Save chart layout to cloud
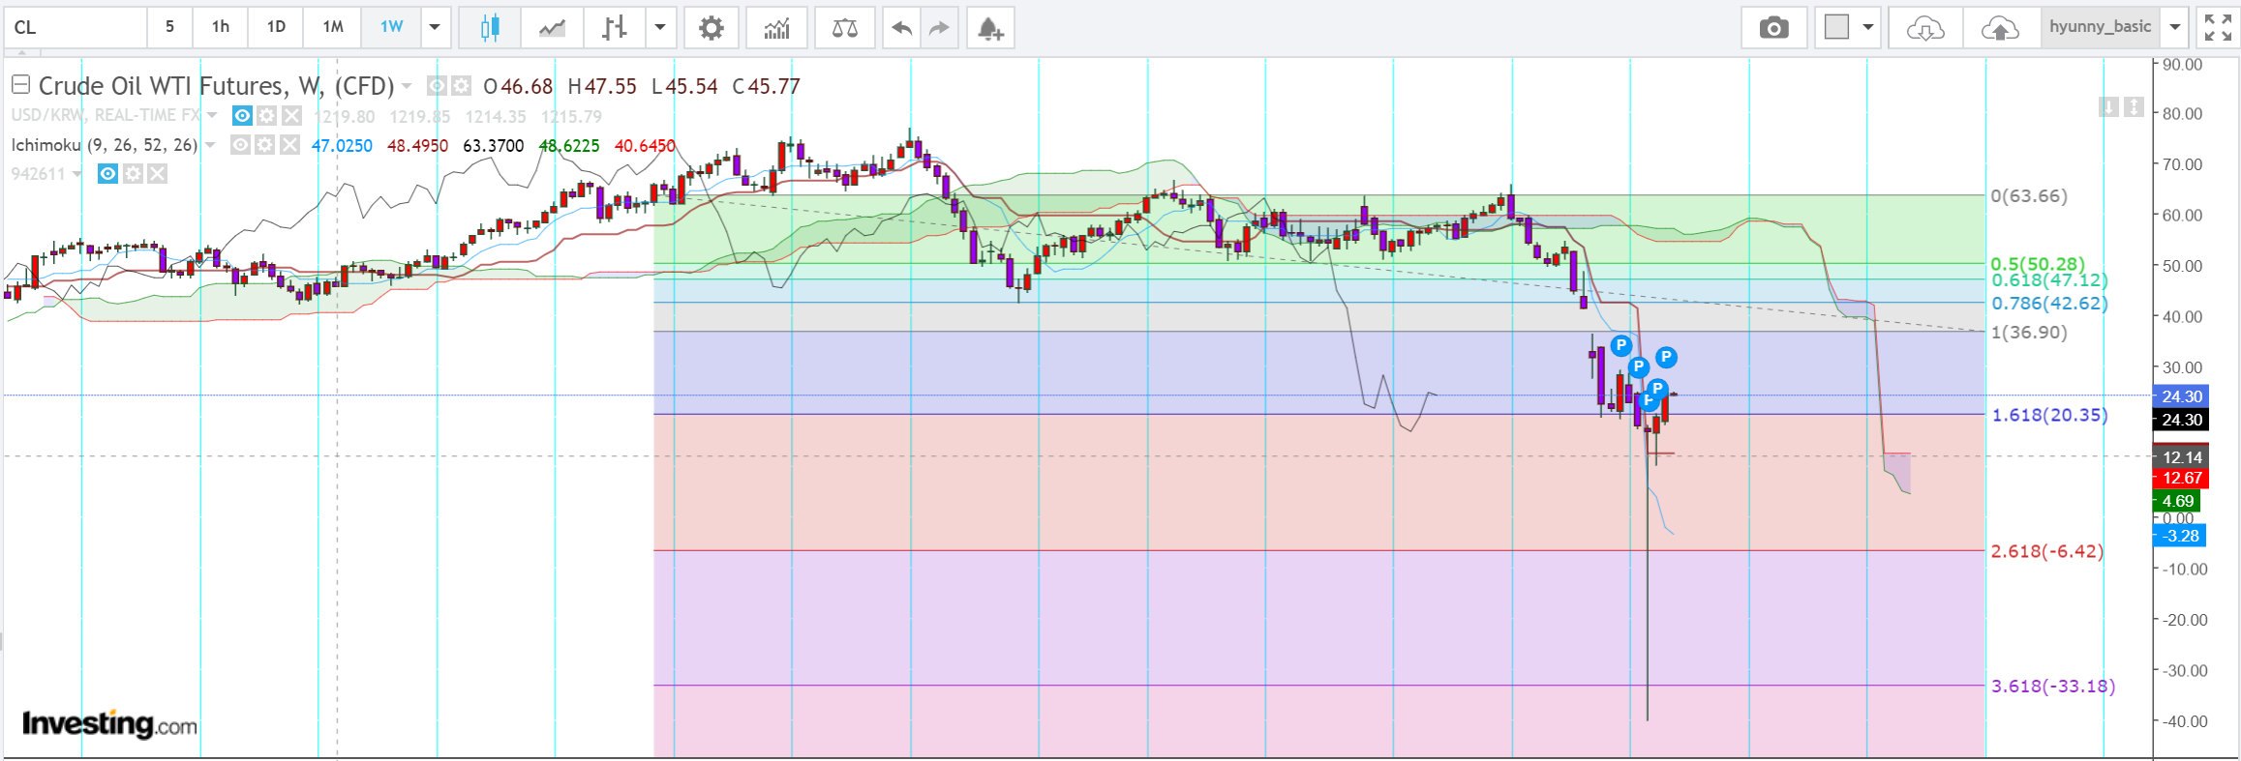Screen dimensions: 2241x761 tap(2000, 28)
